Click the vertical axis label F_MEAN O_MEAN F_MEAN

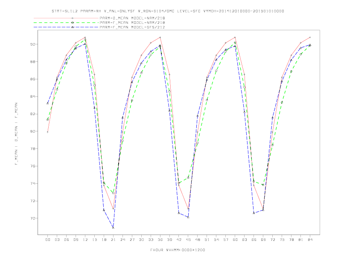[x=16, y=134]
